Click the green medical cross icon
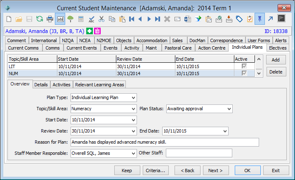The height and width of the screenshot is (180, 295). pyautogui.click(x=90, y=31)
